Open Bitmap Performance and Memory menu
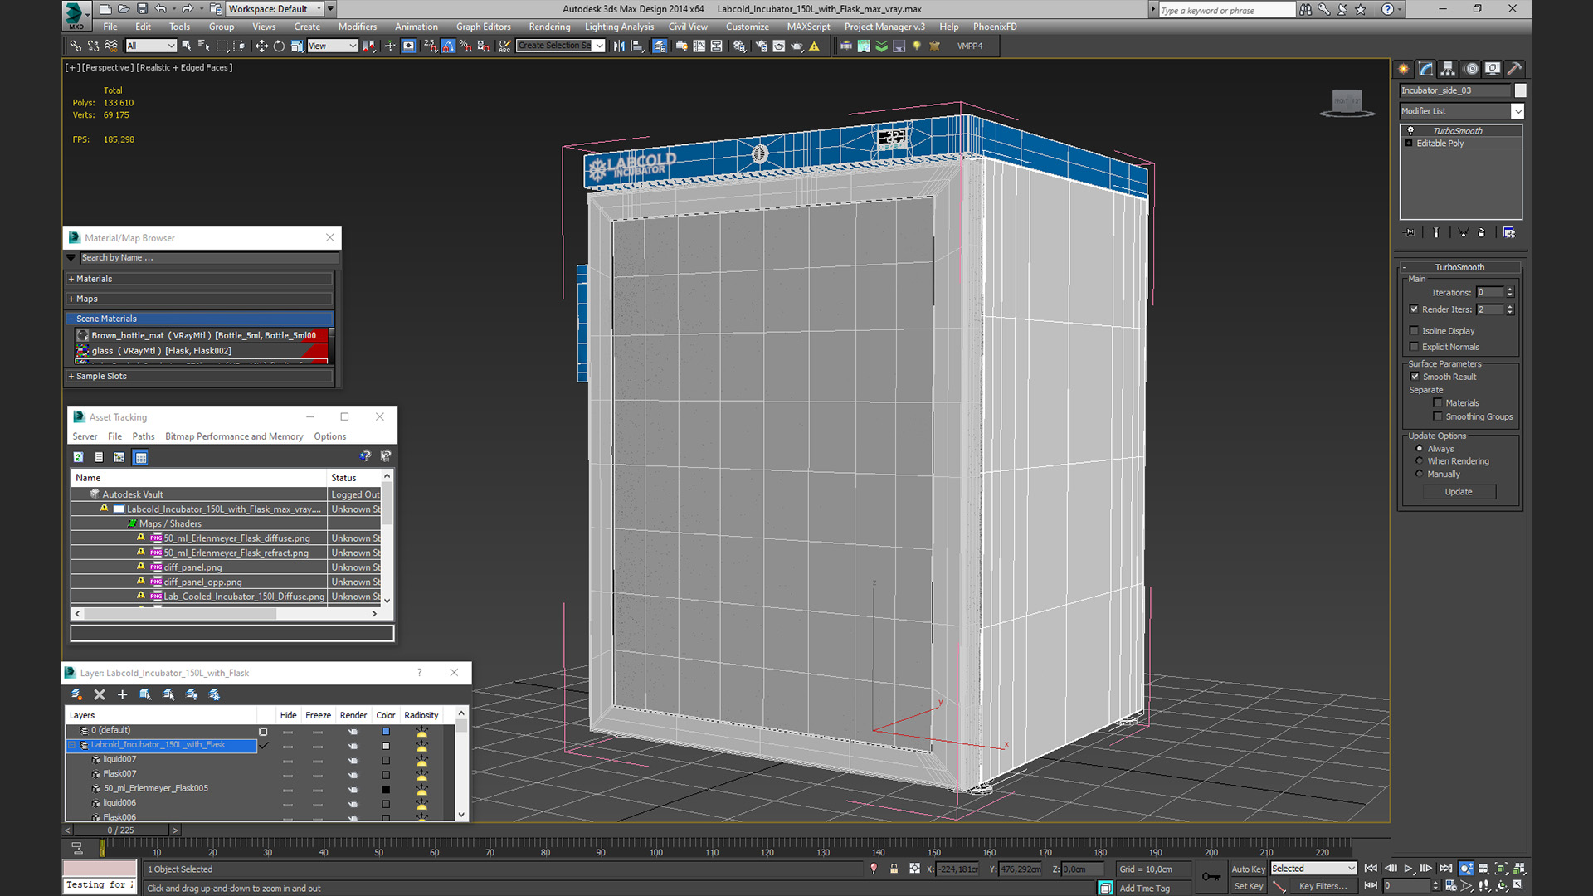Image resolution: width=1593 pixels, height=896 pixels. tap(234, 436)
